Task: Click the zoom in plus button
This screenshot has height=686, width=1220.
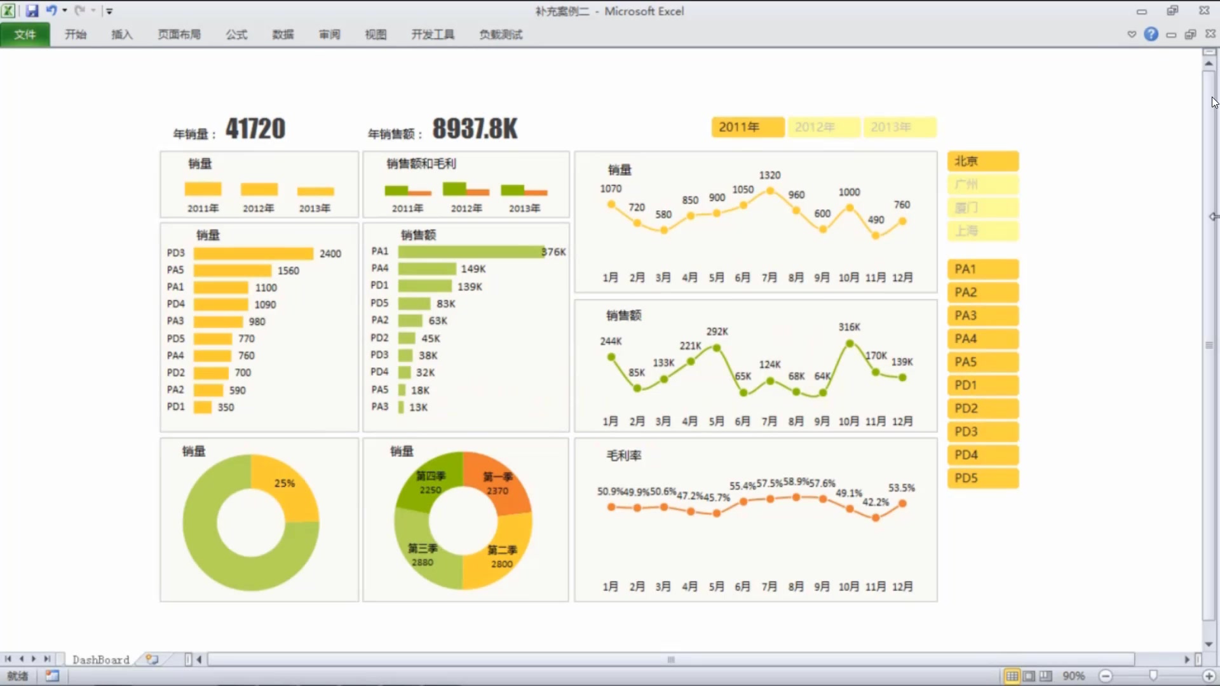Action: coord(1209,676)
